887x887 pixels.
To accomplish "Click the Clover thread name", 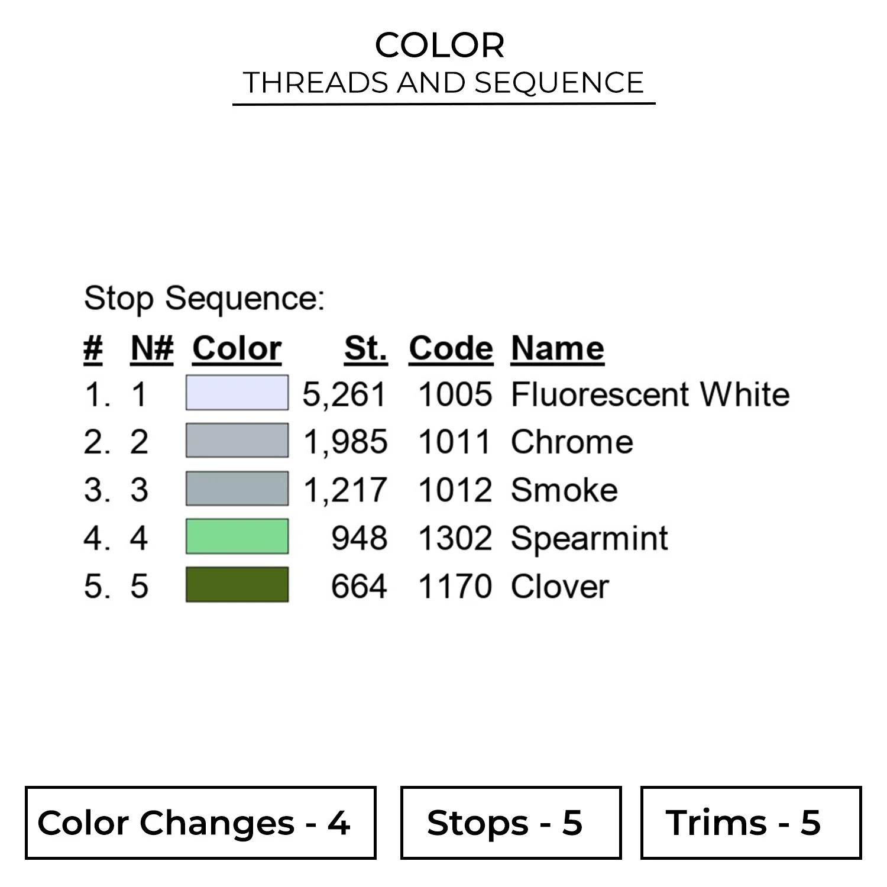I will pyautogui.click(x=559, y=587).
